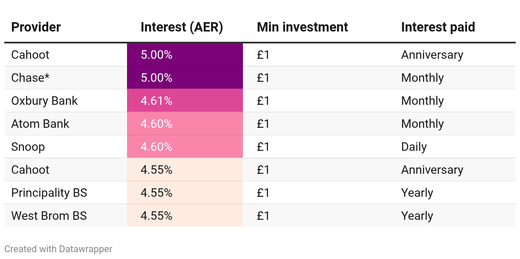This screenshot has height=259, width=520.
Task: Click the Oxbury Bank provider name
Action: (x=44, y=101)
